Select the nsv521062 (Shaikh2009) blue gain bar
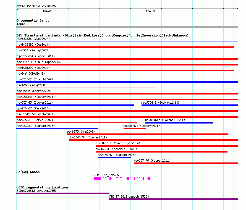 tap(127, 82)
